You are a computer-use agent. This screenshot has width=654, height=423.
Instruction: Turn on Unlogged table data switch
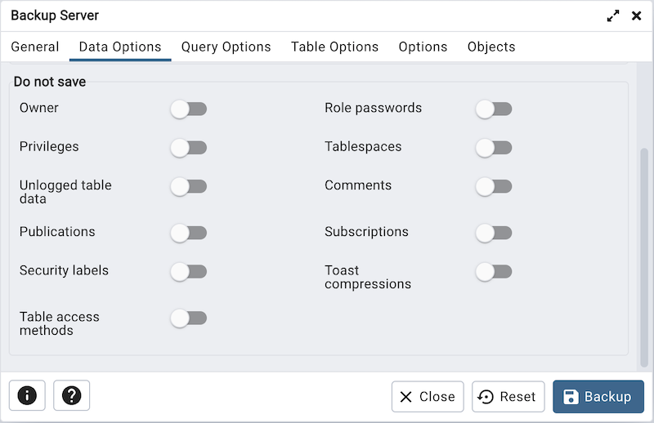tap(189, 187)
